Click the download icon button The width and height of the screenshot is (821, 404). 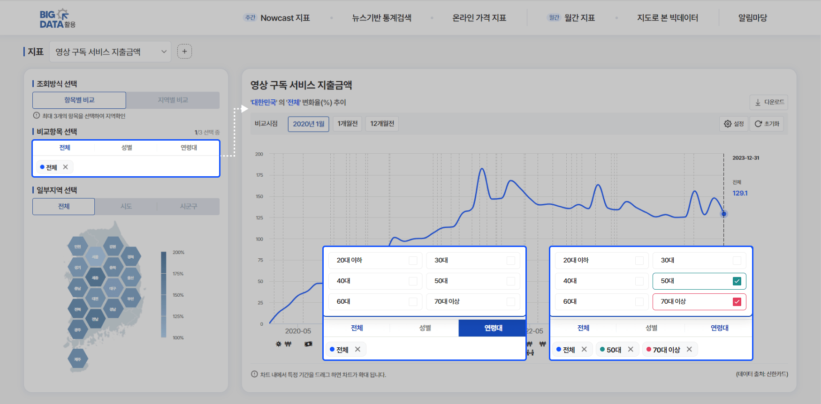pyautogui.click(x=768, y=102)
